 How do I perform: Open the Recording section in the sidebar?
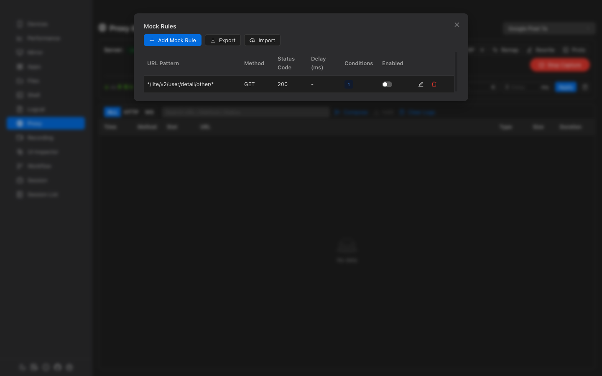41,137
